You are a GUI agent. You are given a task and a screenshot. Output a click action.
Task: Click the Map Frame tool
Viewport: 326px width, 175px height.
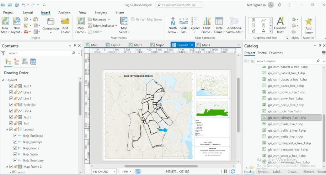pyautogui.click(x=81, y=25)
